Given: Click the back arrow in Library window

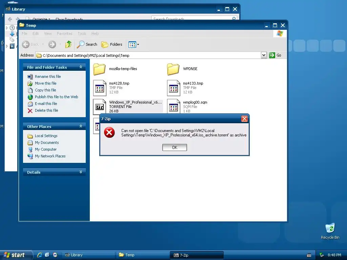Looking at the screenshot, I should [x=10, y=19].
